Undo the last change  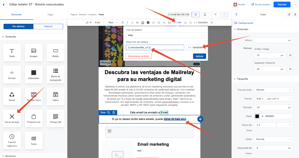coord(215,15)
